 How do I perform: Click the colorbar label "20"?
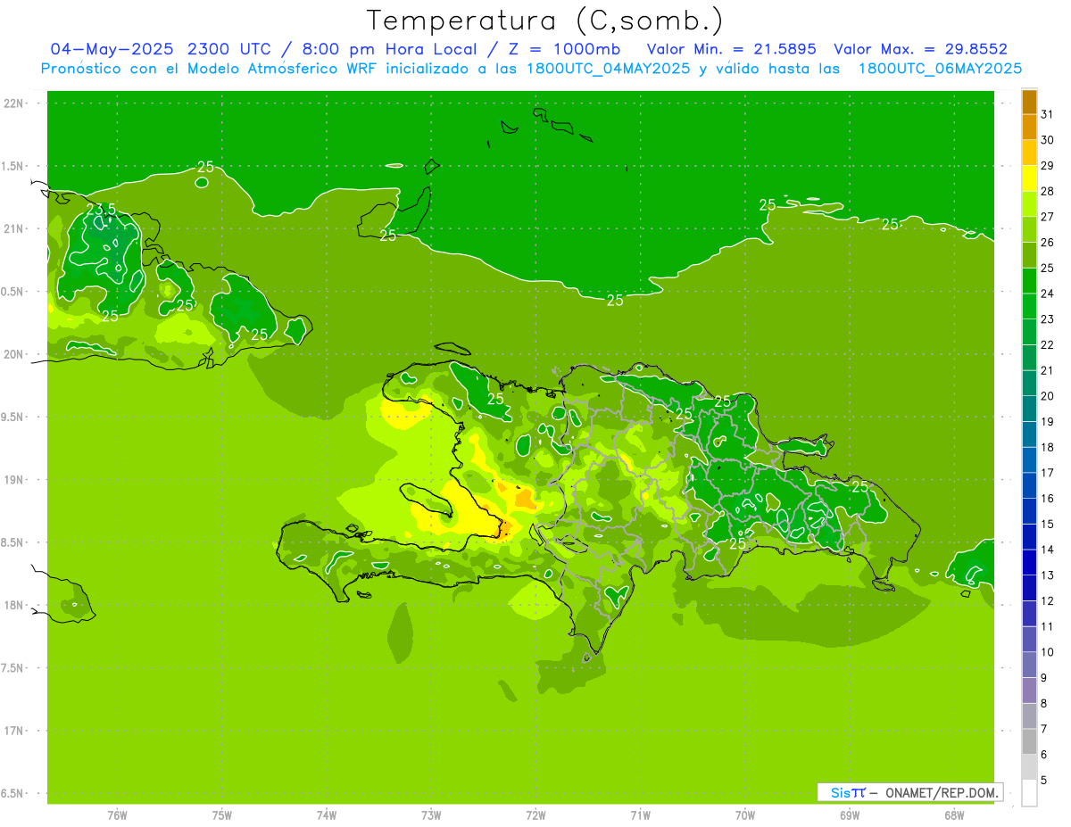pos(1047,396)
